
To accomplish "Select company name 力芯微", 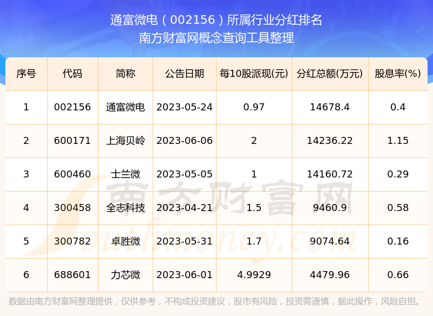I will (x=126, y=275).
